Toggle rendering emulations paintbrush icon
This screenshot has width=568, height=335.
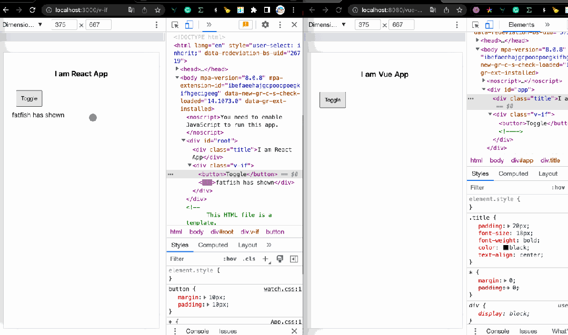[x=280, y=259]
